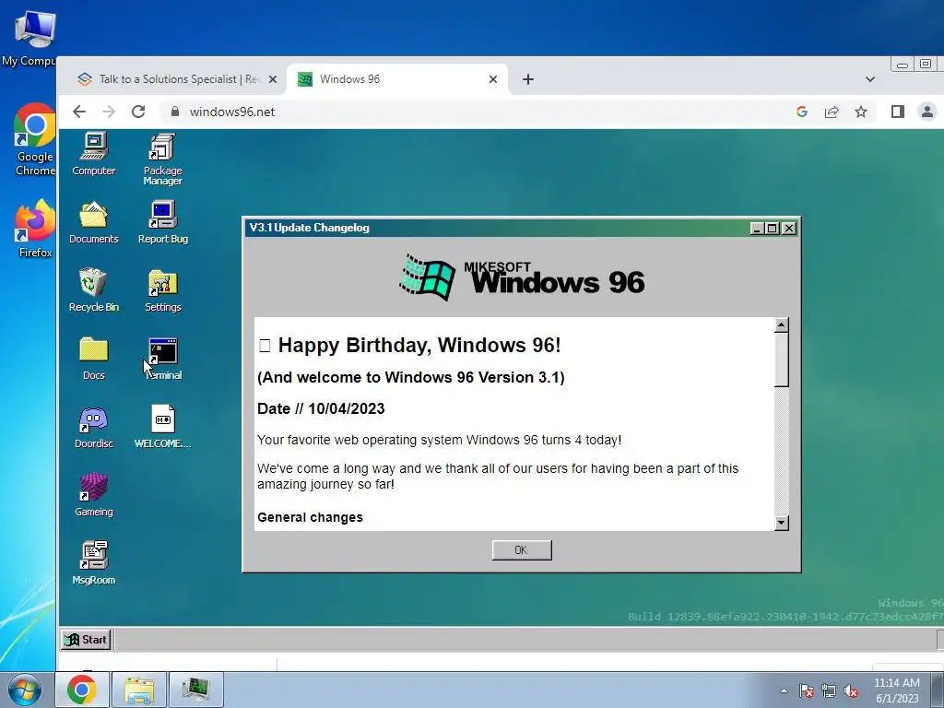Image resolution: width=944 pixels, height=708 pixels.
Task: Open the Settings desktop icon
Action: tap(162, 290)
